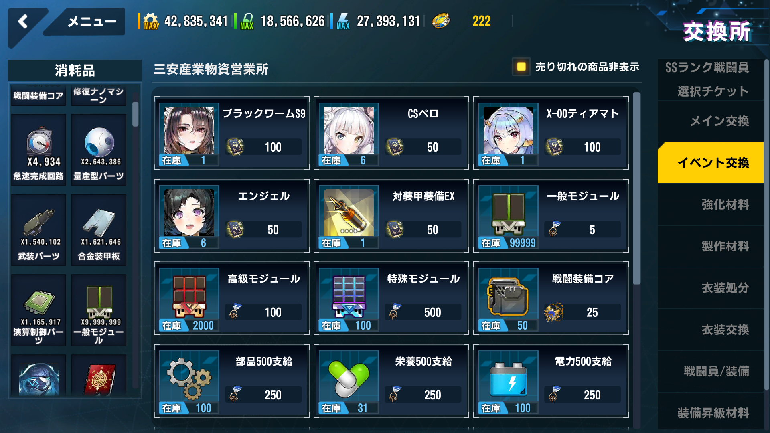This screenshot has height=433, width=770.
Task: Toggle 売り切れの商品非表示 checkbox
Action: tap(521, 67)
